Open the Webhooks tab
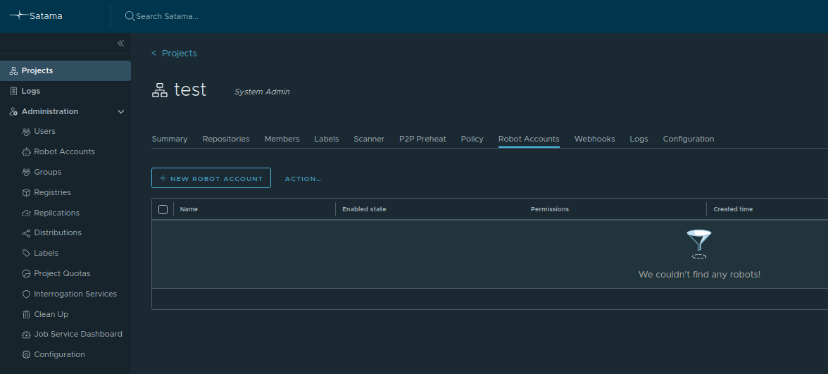This screenshot has width=828, height=374. 594,139
